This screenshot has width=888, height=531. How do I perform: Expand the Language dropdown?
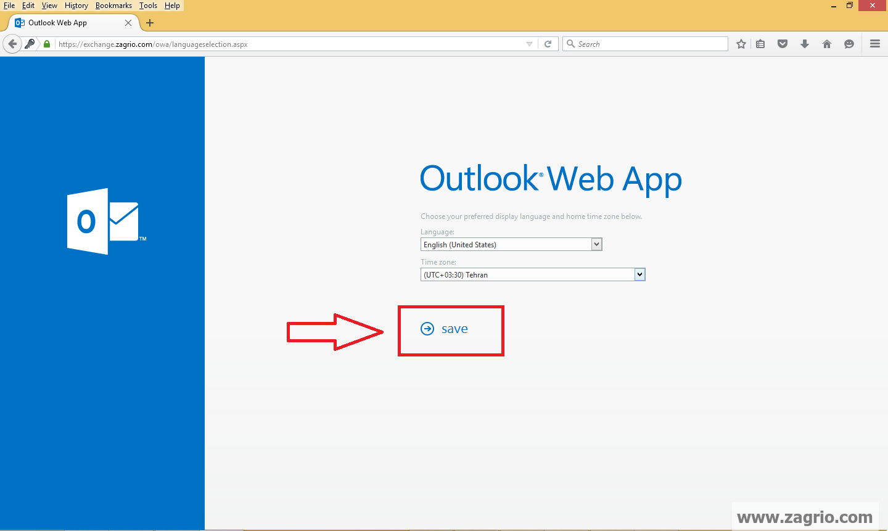pyautogui.click(x=596, y=244)
